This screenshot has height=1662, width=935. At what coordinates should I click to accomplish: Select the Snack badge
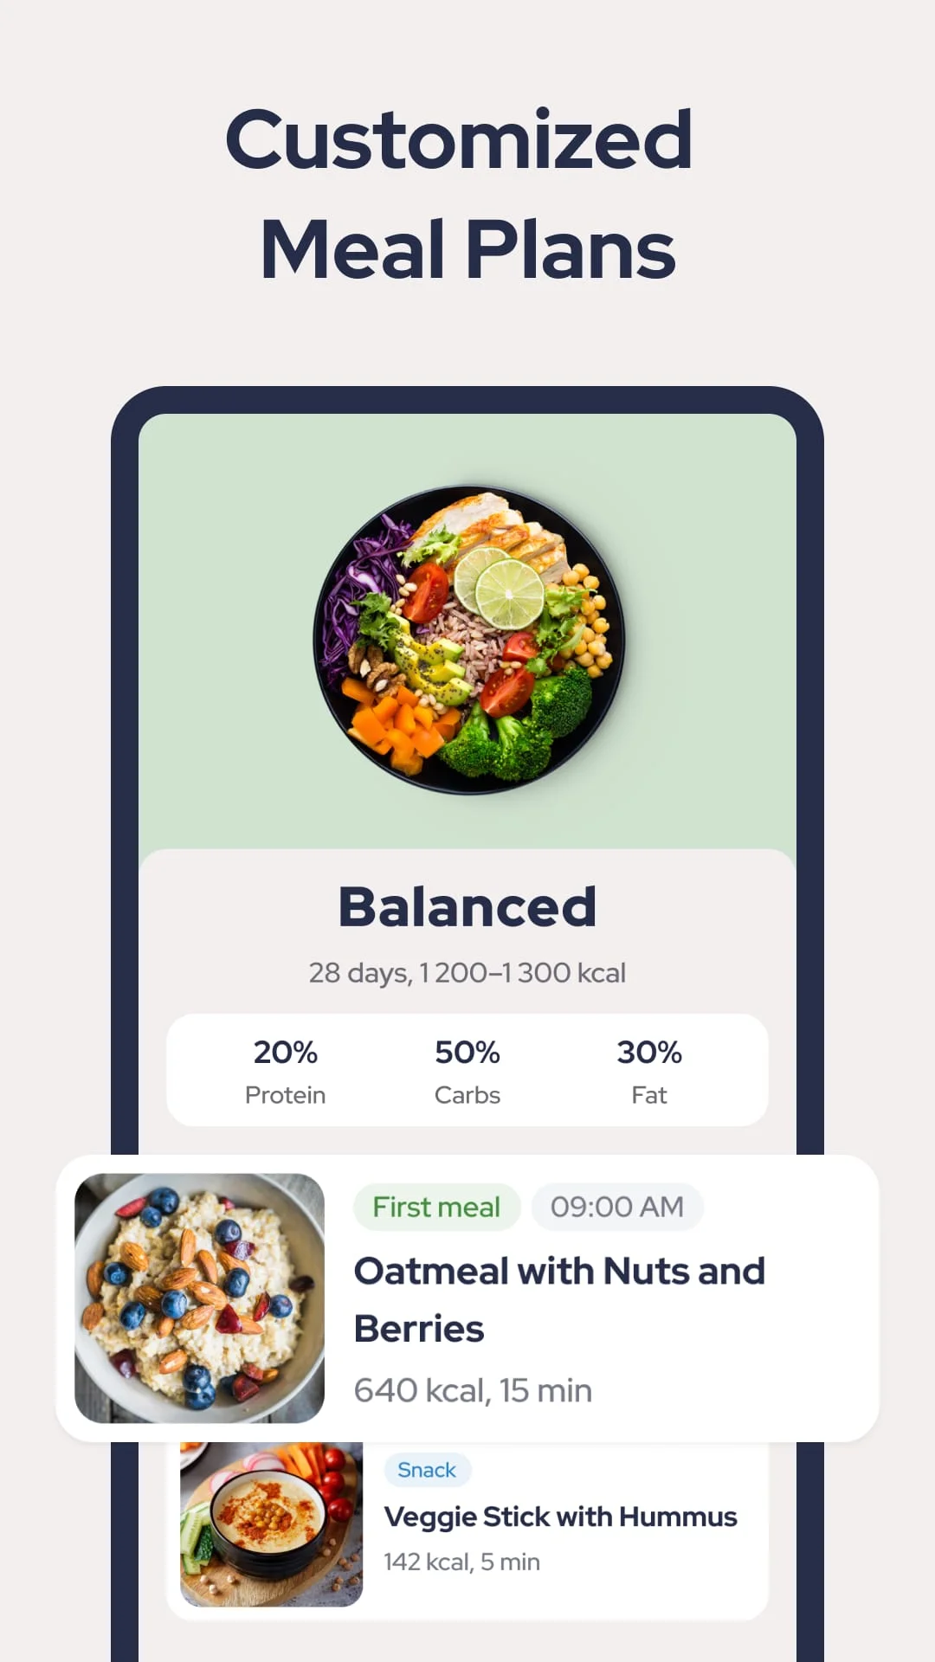pyautogui.click(x=427, y=1469)
